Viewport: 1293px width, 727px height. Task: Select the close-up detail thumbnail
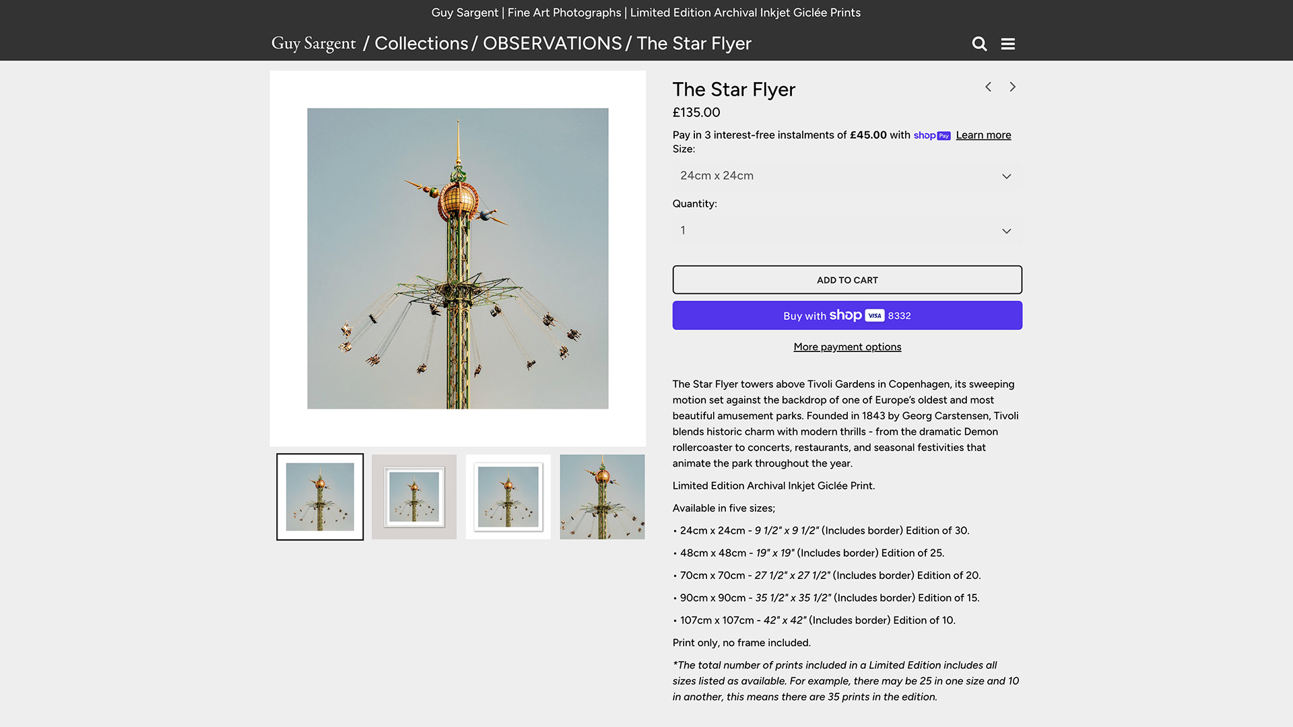pyautogui.click(x=602, y=497)
